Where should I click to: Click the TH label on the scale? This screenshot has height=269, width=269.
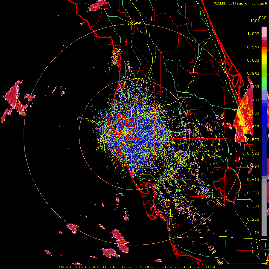pos(257,233)
